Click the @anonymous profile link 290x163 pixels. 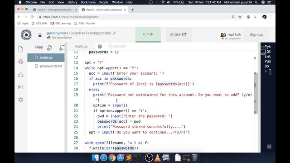click(58, 33)
